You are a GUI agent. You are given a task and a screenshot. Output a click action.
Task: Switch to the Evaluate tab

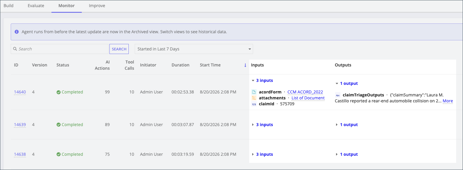point(36,6)
